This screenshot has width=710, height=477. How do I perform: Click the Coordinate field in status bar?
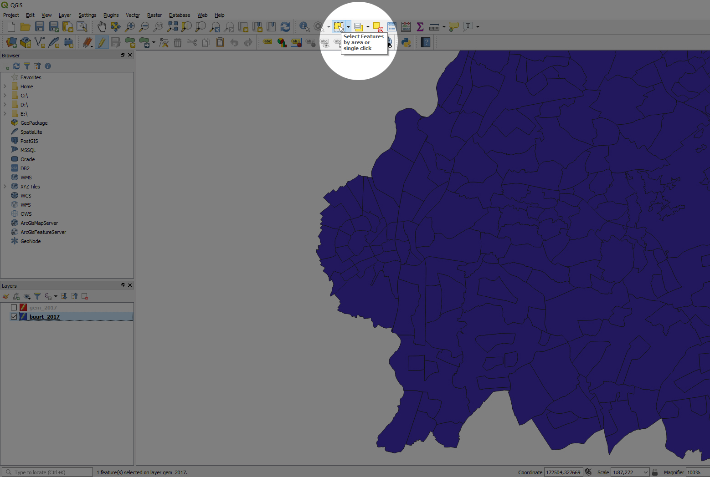coord(563,472)
